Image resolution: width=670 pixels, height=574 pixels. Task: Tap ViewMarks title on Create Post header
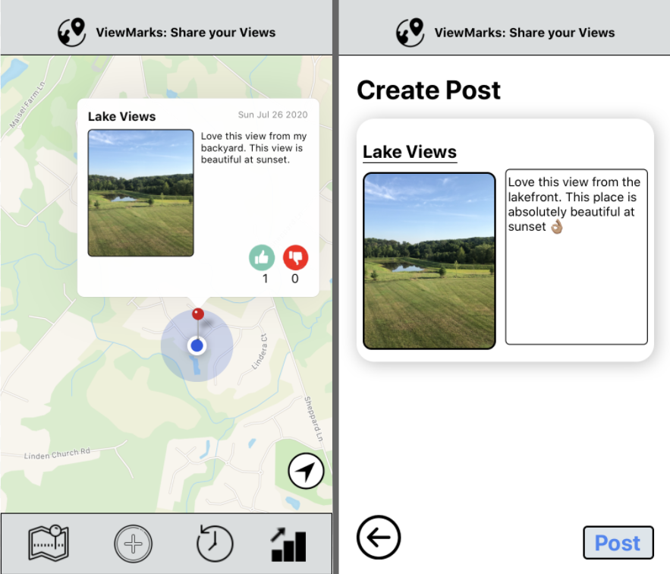tap(525, 33)
